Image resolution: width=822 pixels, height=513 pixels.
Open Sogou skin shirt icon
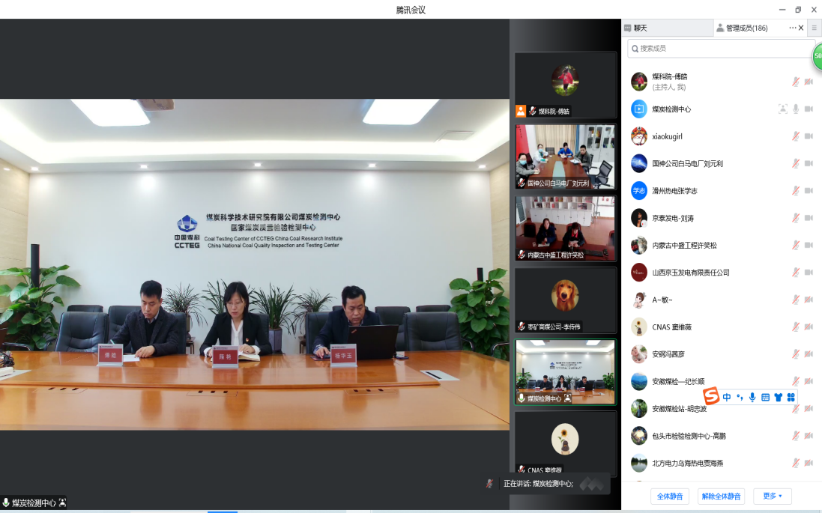778,397
